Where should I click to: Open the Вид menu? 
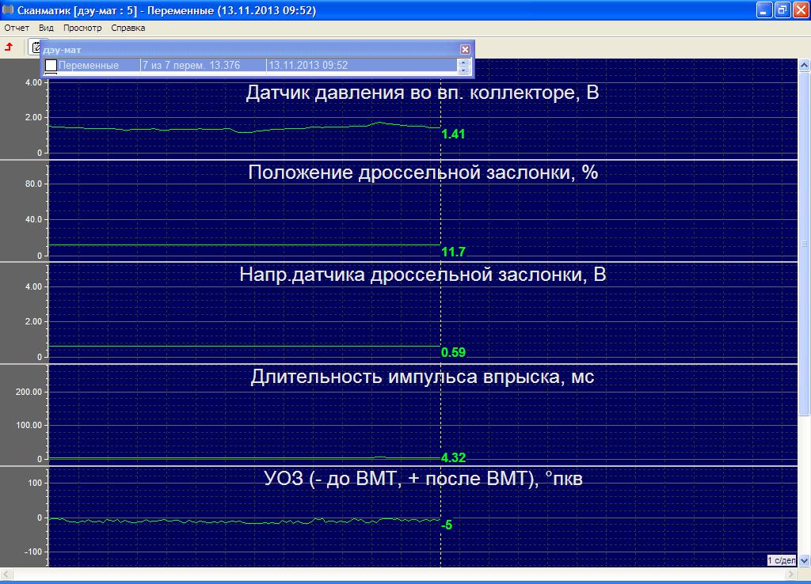tap(46, 28)
